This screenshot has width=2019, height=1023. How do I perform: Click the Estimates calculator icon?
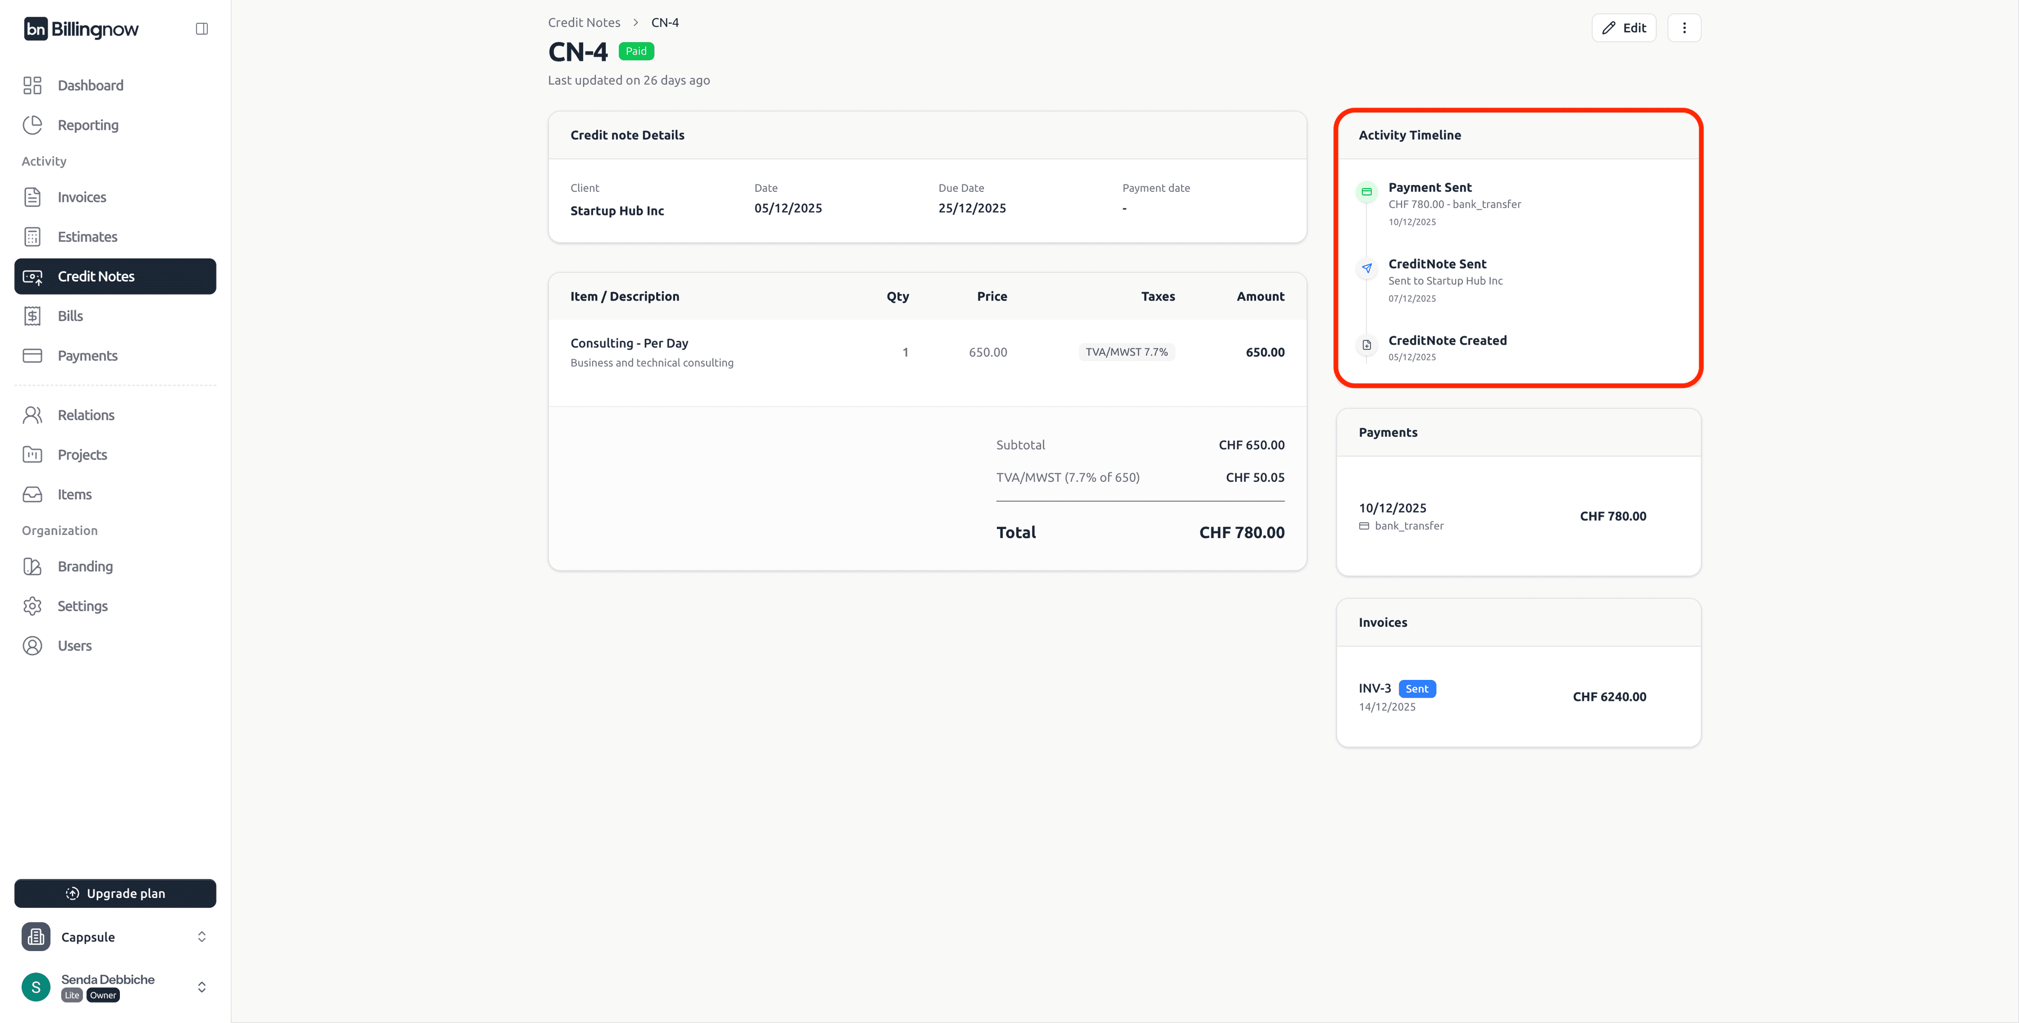tap(32, 236)
